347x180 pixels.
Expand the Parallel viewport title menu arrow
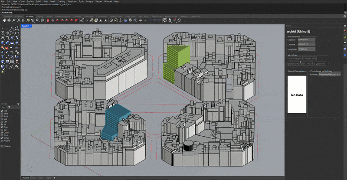(x=31, y=26)
